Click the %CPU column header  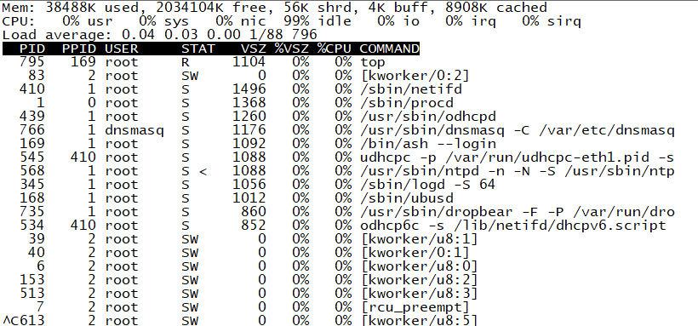(335, 49)
